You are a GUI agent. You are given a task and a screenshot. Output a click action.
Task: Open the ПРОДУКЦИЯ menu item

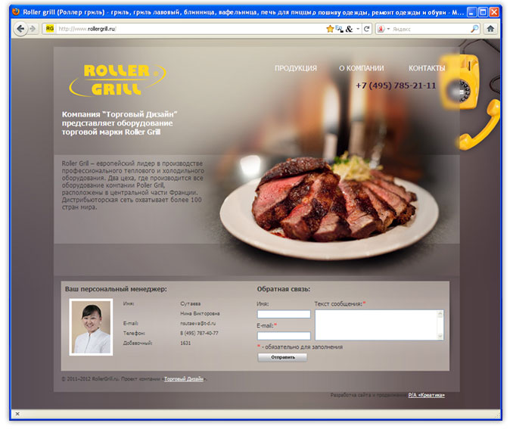tap(295, 68)
